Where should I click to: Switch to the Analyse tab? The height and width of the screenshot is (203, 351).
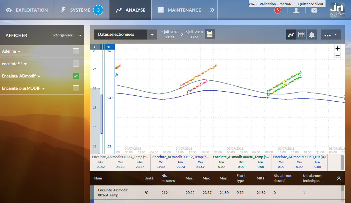tap(131, 10)
